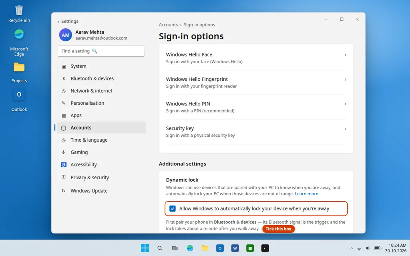The width and height of the screenshot is (410, 256).
Task: Open the green app on the taskbar
Action: tap(250, 248)
